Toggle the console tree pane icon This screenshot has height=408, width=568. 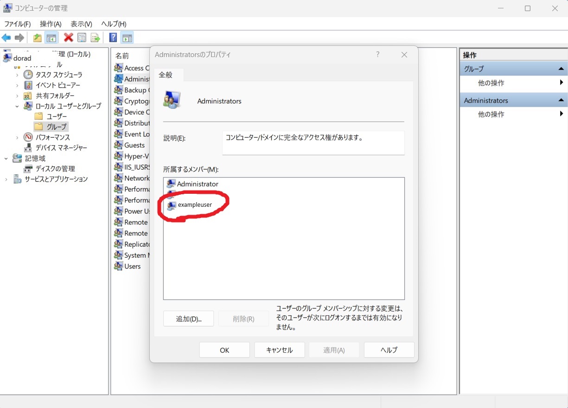51,38
